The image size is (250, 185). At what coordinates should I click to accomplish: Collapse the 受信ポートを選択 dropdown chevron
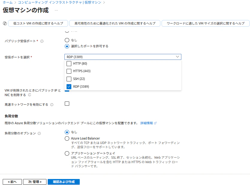point(177,57)
